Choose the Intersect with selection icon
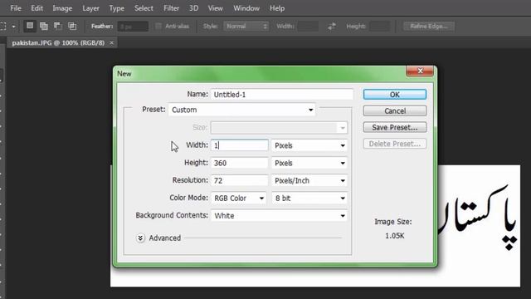The image size is (531, 299). click(x=72, y=26)
